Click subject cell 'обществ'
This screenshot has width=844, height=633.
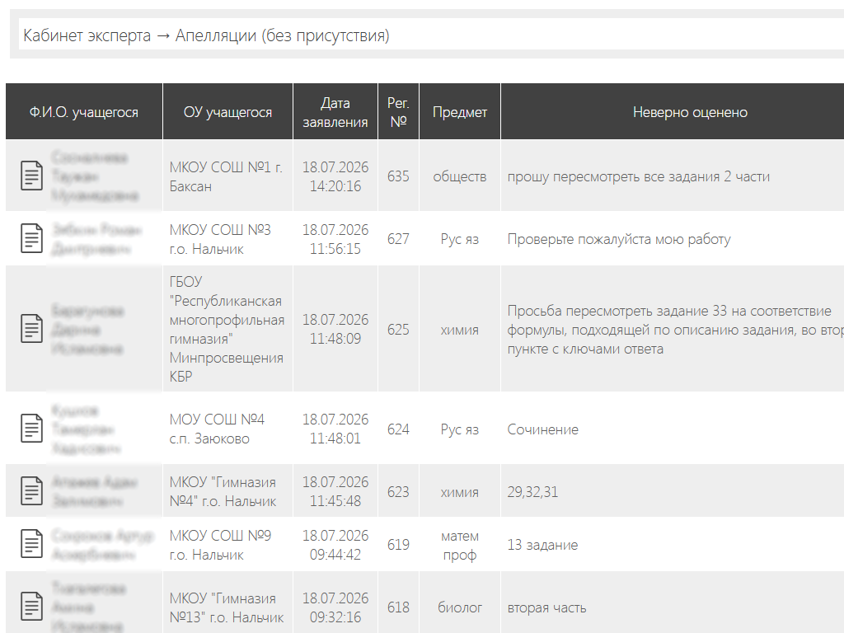460,176
